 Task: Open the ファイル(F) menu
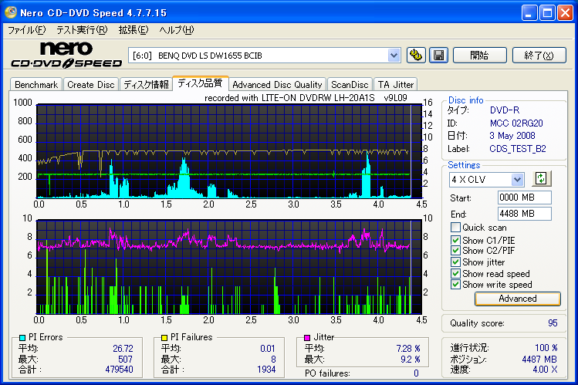tap(26, 30)
